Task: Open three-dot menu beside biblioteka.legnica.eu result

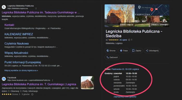Action: pos(36,9)
